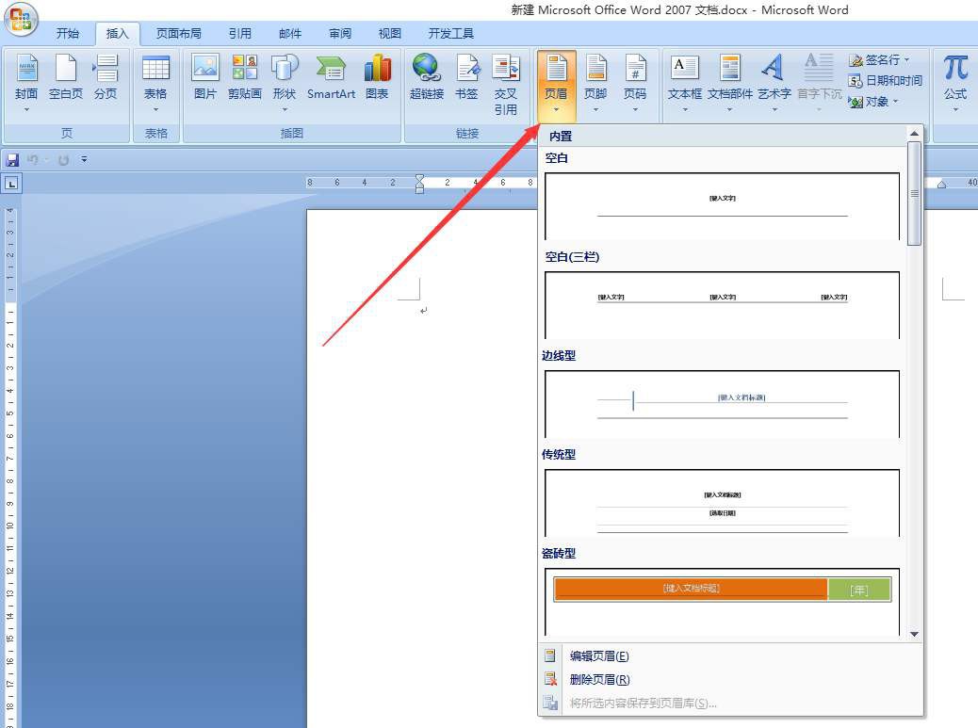
Task: Insert an object (对象)
Action: click(874, 101)
